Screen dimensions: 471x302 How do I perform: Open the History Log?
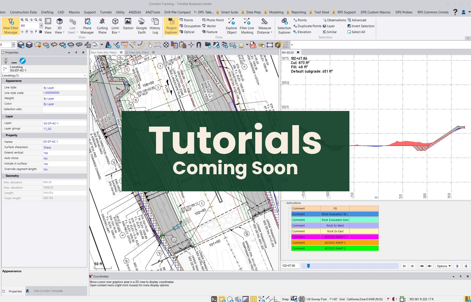point(155,26)
